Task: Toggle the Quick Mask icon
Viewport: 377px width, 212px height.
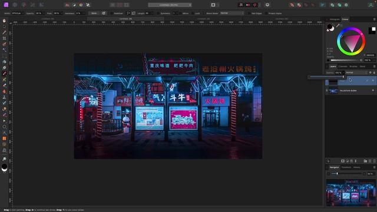Action: pyautogui.click(x=213, y=5)
